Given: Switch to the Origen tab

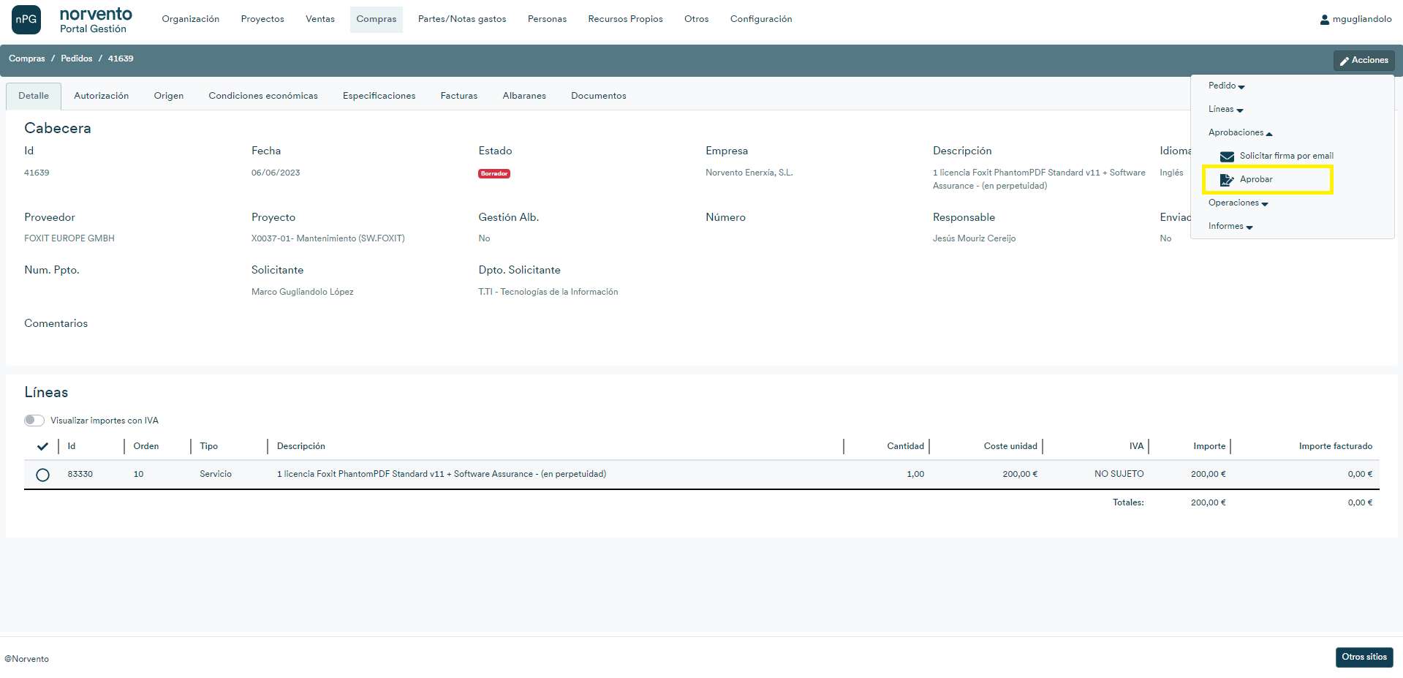Looking at the screenshot, I should pos(169,96).
